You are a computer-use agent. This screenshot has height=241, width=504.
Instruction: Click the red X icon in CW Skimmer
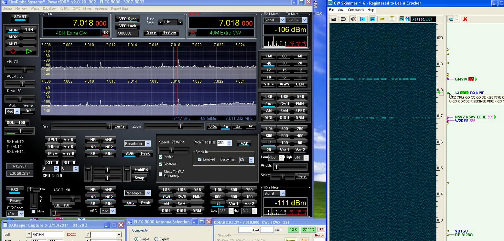pos(465,19)
